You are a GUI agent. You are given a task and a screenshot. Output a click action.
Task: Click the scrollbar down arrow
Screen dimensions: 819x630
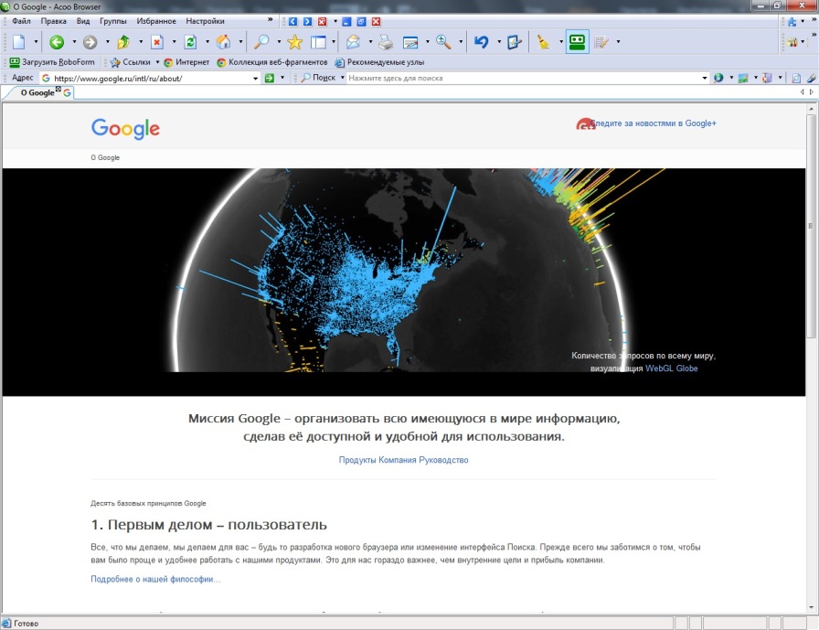coord(811,607)
